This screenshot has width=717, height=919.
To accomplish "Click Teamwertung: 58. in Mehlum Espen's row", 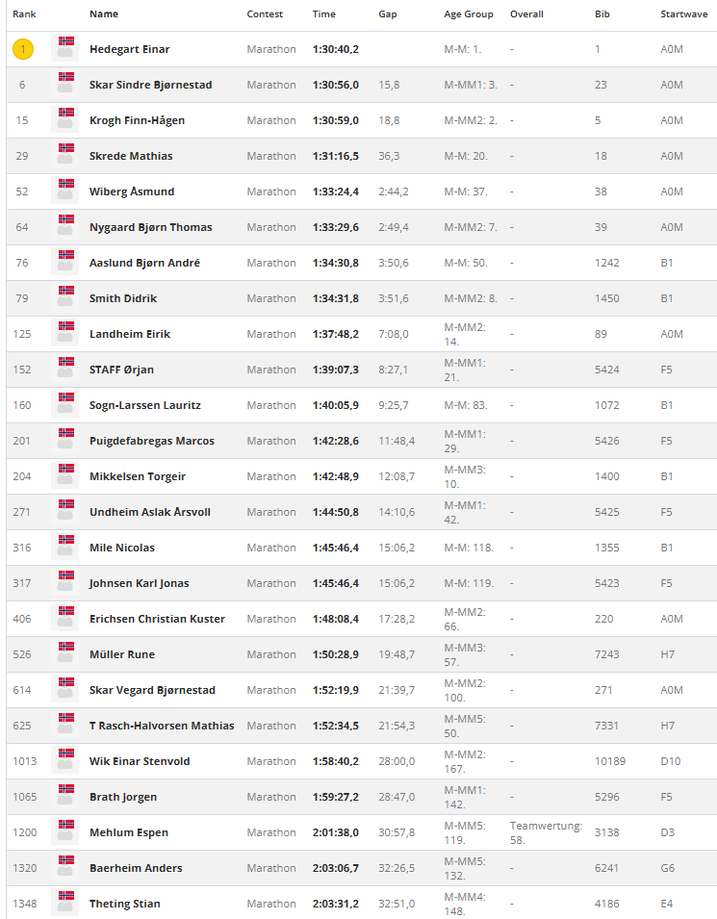I will (x=545, y=832).
